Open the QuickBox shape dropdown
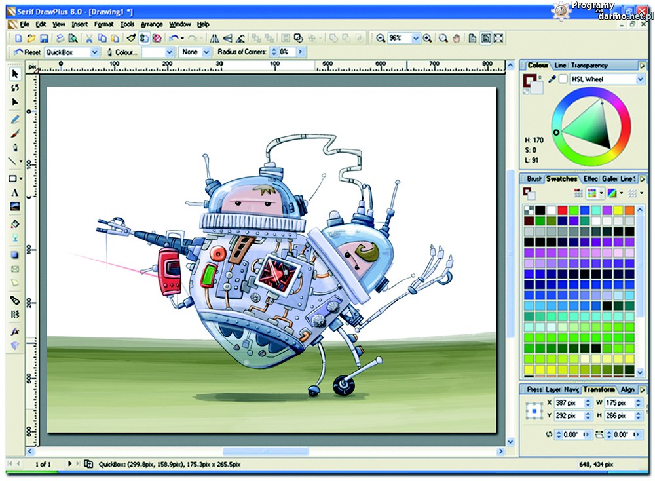Screen dimensions: 655x481 coord(94,52)
